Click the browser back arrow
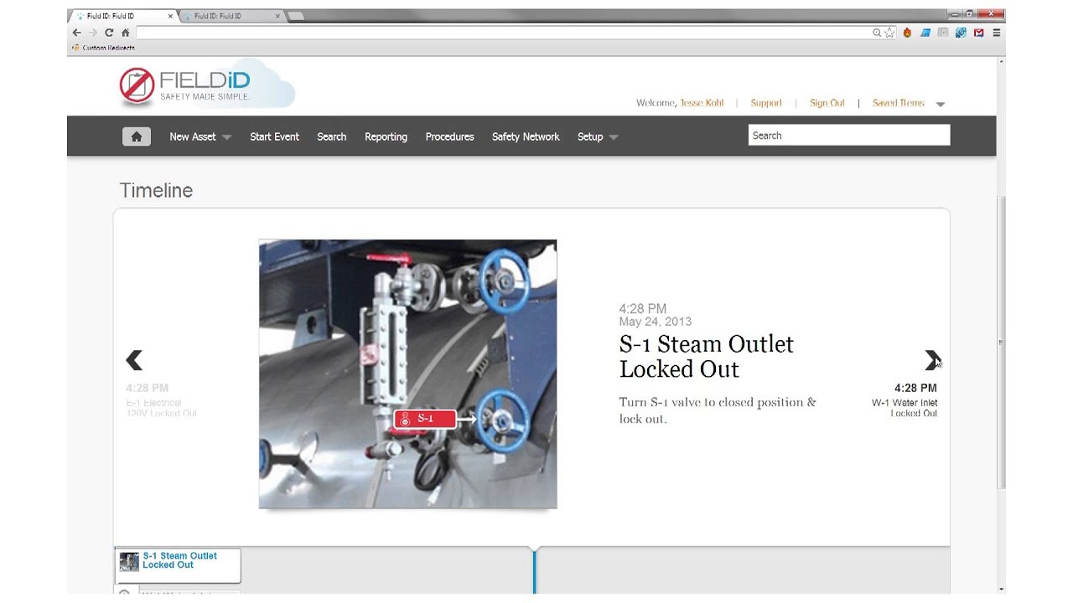This screenshot has height=603, width=1073. pyautogui.click(x=76, y=33)
